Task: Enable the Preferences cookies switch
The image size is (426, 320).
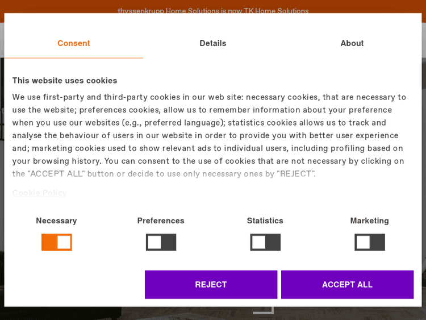Action: point(161,242)
